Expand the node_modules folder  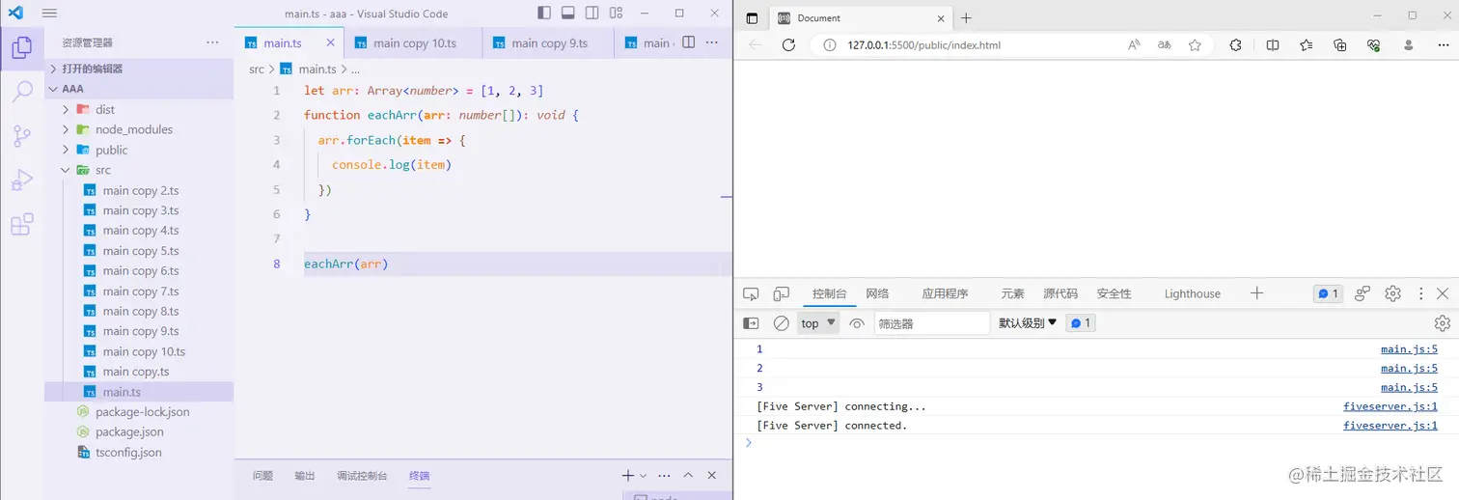pyautogui.click(x=139, y=129)
